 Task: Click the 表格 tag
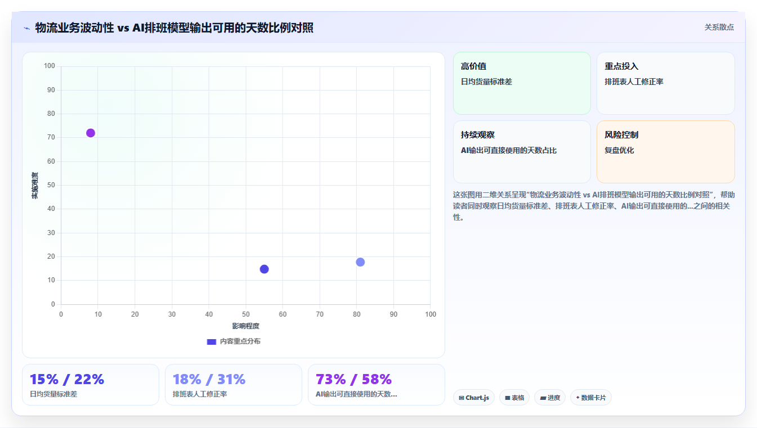click(x=514, y=398)
